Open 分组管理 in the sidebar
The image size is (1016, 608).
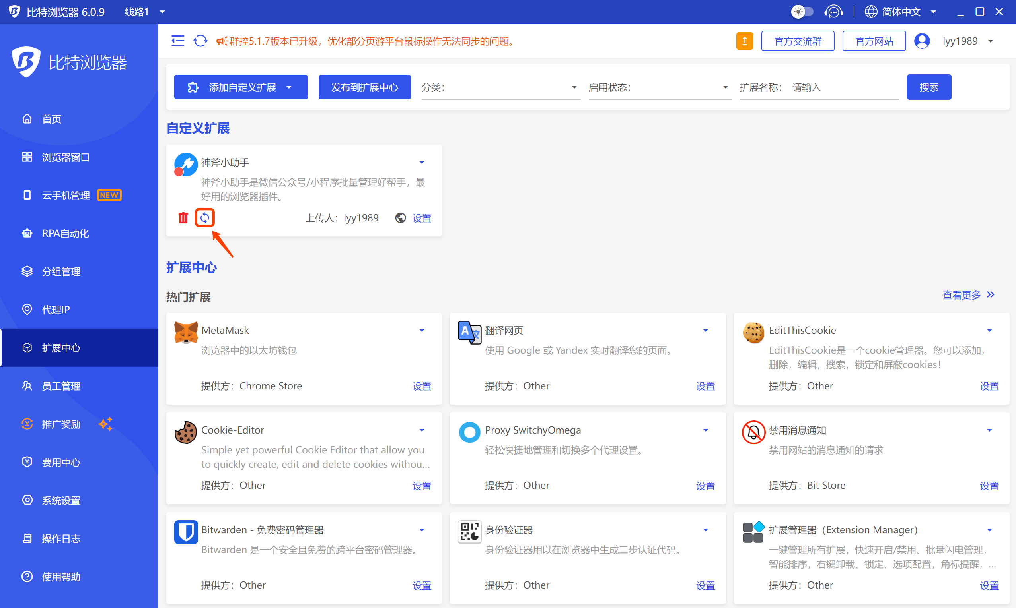click(x=79, y=271)
